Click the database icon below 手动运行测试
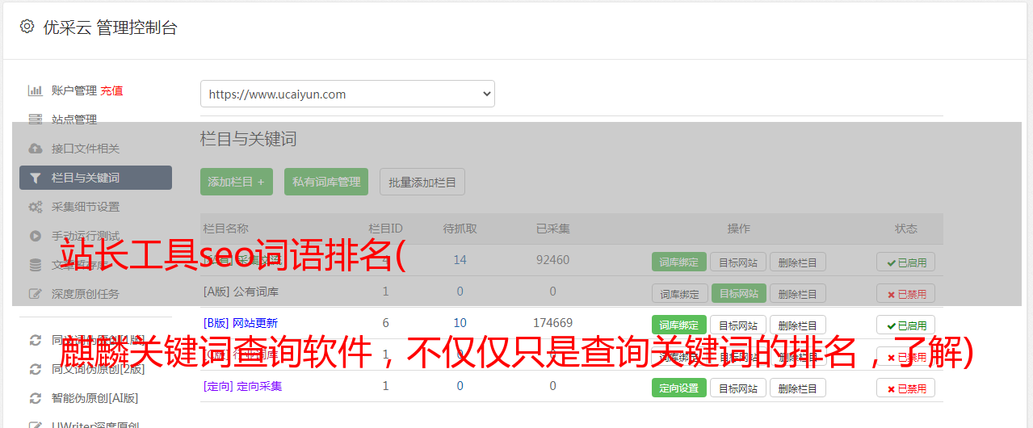 [36, 265]
